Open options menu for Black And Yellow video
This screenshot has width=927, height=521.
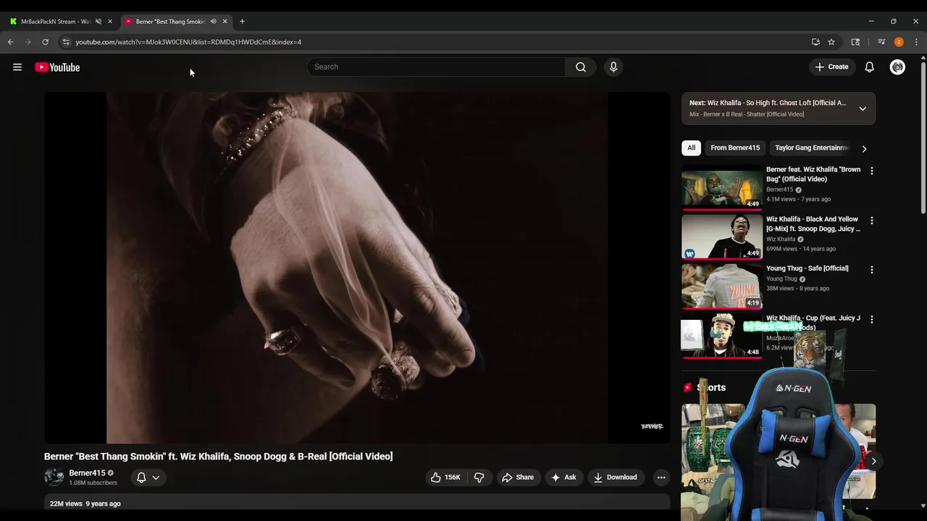pos(872,220)
